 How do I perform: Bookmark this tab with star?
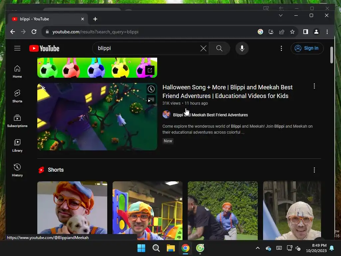[292, 32]
